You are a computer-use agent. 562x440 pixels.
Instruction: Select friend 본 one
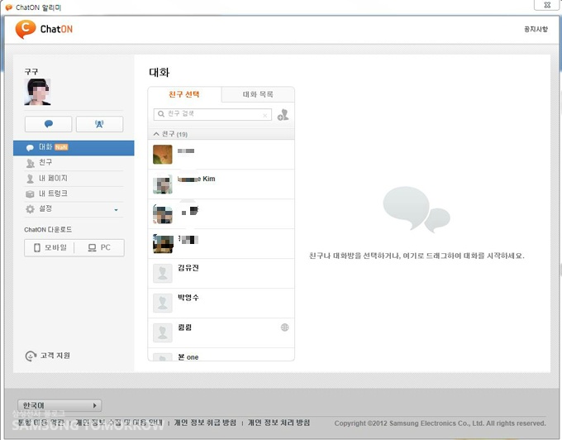click(221, 355)
